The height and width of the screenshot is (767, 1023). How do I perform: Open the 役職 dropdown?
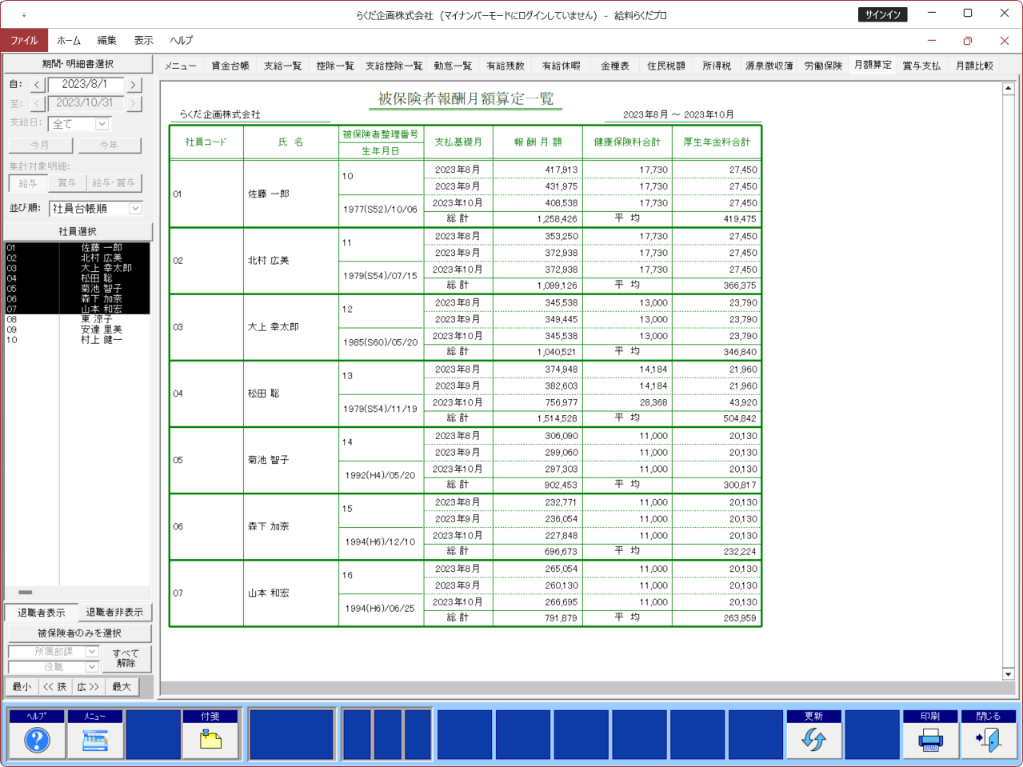click(x=92, y=667)
